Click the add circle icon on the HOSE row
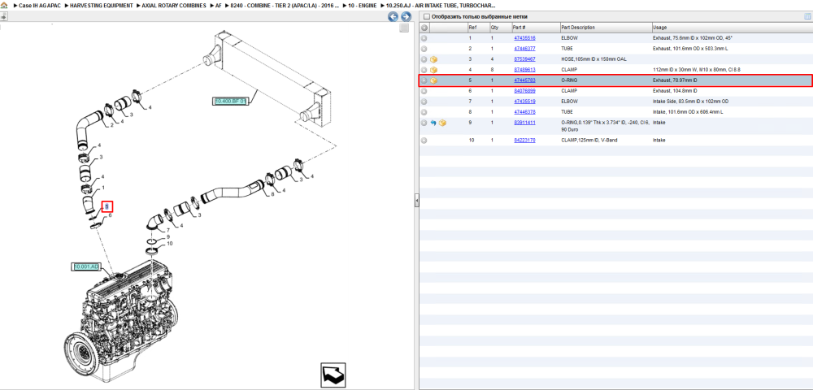 click(x=424, y=59)
